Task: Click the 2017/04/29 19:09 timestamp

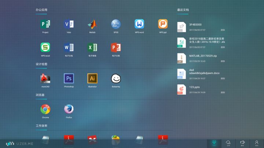Action: 197,92
